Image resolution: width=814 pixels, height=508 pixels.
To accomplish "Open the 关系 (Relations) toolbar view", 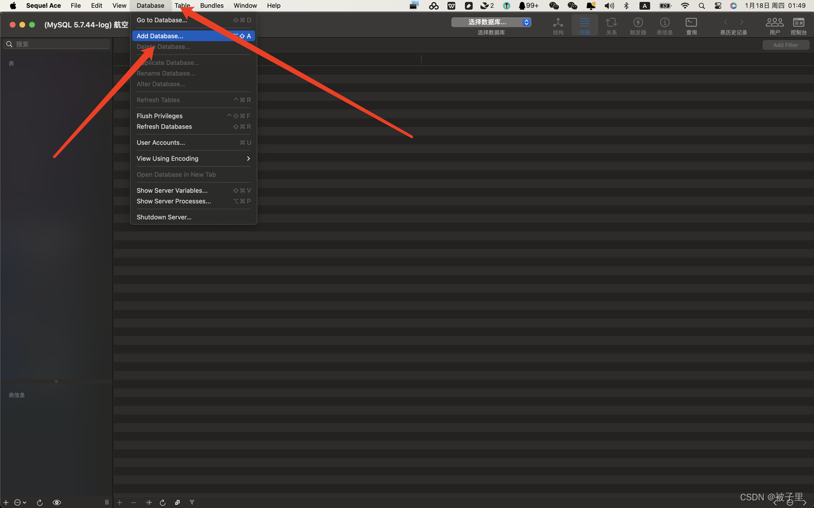I will tap(611, 25).
